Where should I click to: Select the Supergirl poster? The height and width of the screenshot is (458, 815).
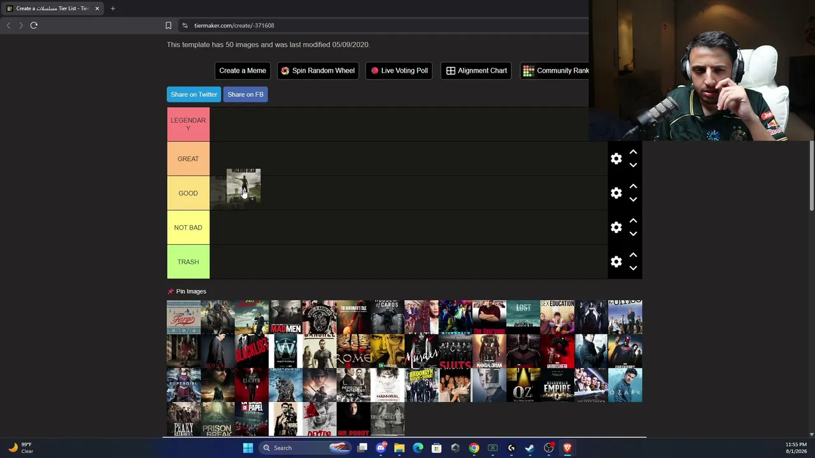click(183, 385)
